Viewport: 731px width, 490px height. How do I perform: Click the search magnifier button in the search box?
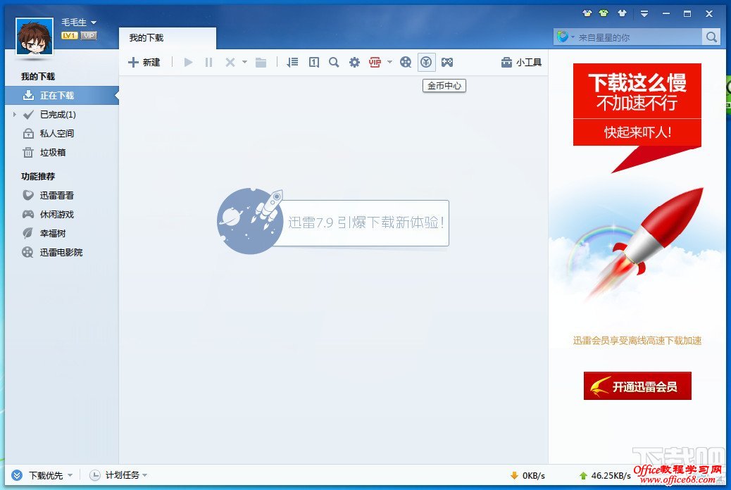click(711, 37)
